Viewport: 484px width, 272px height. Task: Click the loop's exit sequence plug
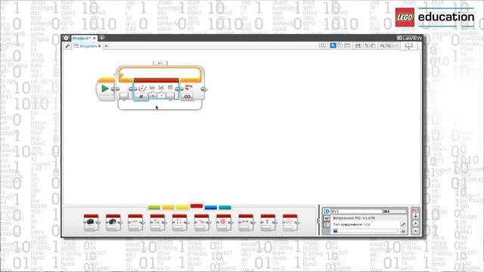tap(203, 89)
